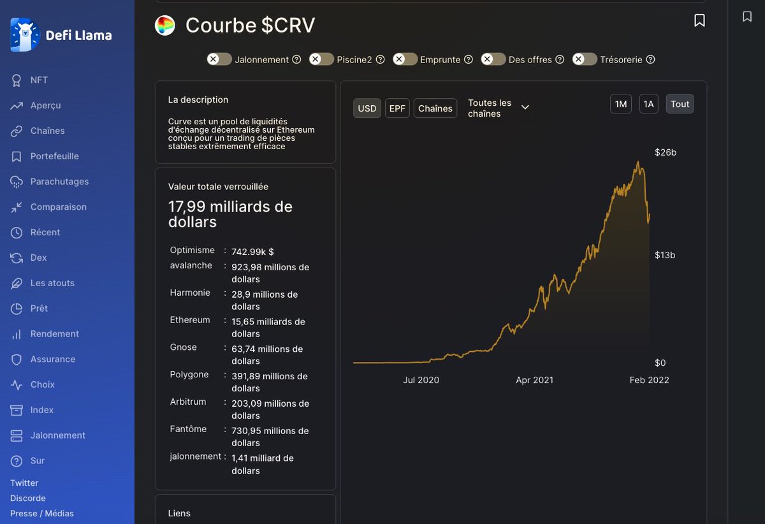The image size is (765, 524).
Task: Click the Feb 2022 axis label
Action: (x=650, y=380)
